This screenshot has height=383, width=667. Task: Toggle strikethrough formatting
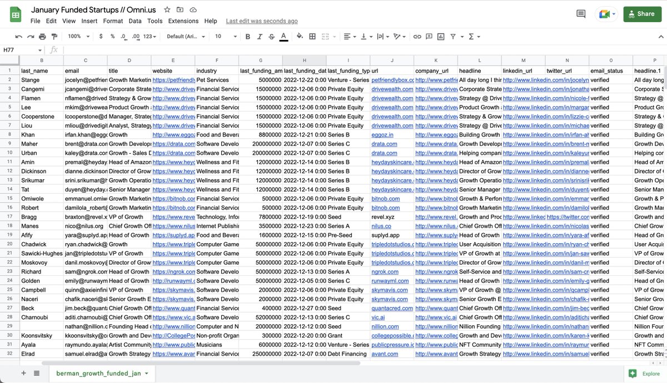point(271,36)
